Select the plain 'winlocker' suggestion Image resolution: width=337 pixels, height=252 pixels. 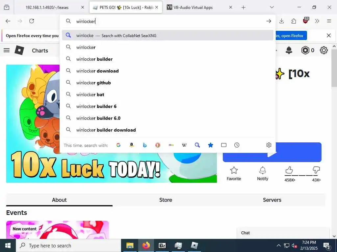tap(168, 47)
